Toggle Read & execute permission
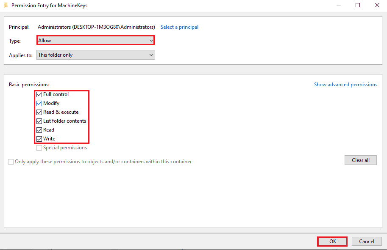The height and width of the screenshot is (250, 387). click(39, 113)
